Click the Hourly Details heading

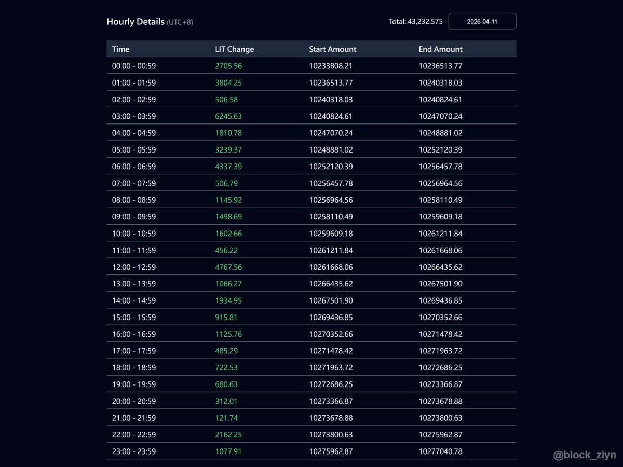tap(136, 22)
